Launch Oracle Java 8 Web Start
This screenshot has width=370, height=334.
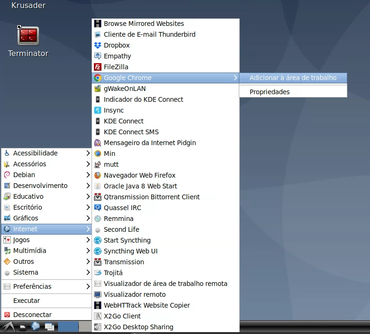pyautogui.click(x=166, y=186)
